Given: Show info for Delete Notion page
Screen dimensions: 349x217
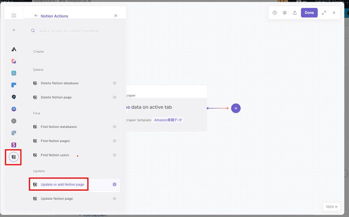Looking at the screenshot, I should pos(114,97).
